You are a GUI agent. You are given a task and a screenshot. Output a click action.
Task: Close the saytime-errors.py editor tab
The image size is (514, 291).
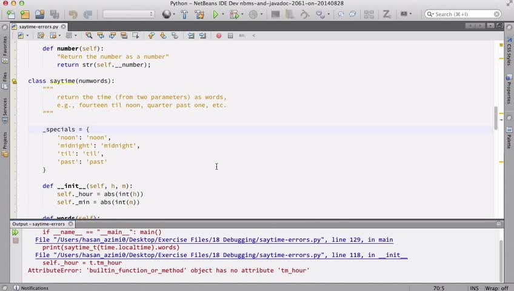(64, 27)
